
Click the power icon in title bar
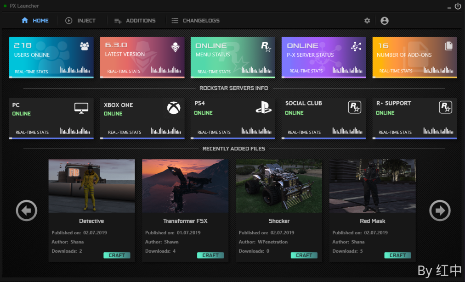click(458, 6)
